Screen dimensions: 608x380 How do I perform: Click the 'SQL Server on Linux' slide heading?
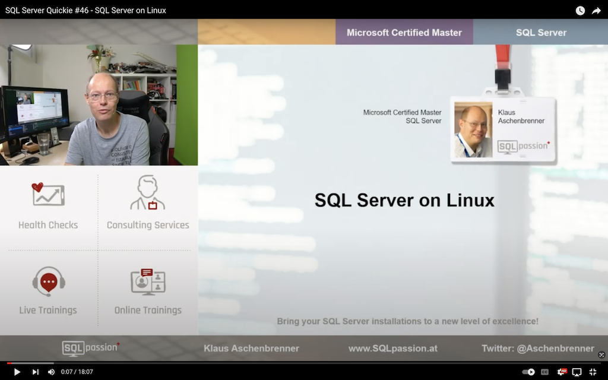(x=404, y=200)
